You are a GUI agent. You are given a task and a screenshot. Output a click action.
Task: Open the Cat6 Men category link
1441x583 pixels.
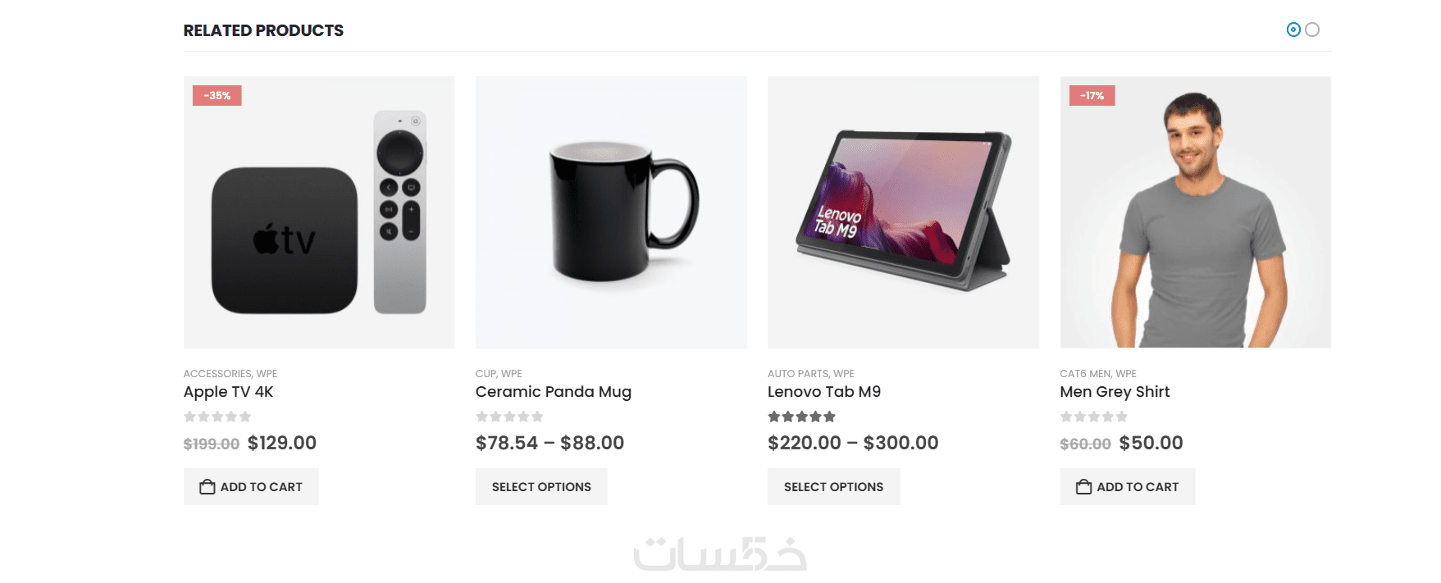[1085, 374]
